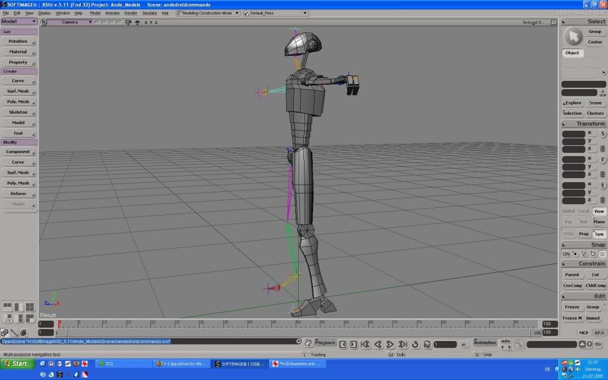Click the camera icon in viewport header
This screenshot has height=380, width=608.
point(128,22)
